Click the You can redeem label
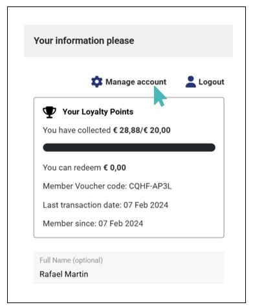This screenshot has height=307, width=253. tap(72, 167)
